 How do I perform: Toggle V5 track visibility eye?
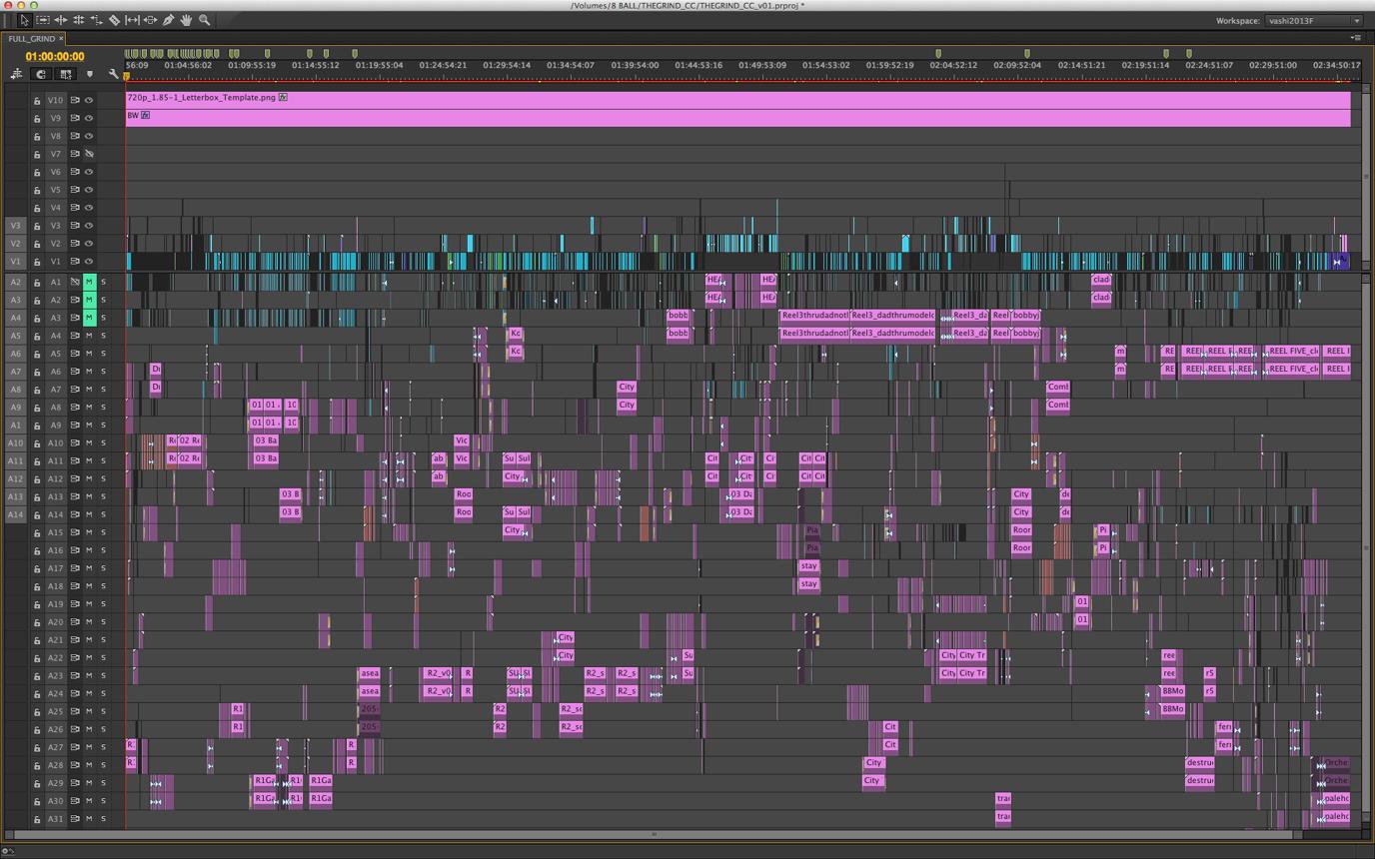pos(89,190)
